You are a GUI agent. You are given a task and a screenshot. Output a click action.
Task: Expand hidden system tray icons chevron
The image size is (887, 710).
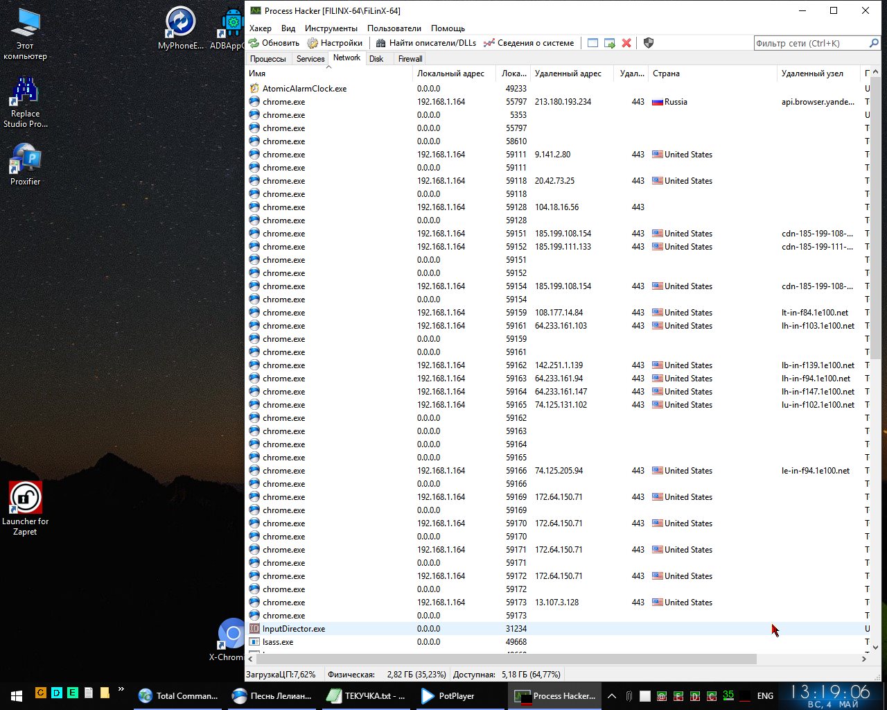click(612, 695)
